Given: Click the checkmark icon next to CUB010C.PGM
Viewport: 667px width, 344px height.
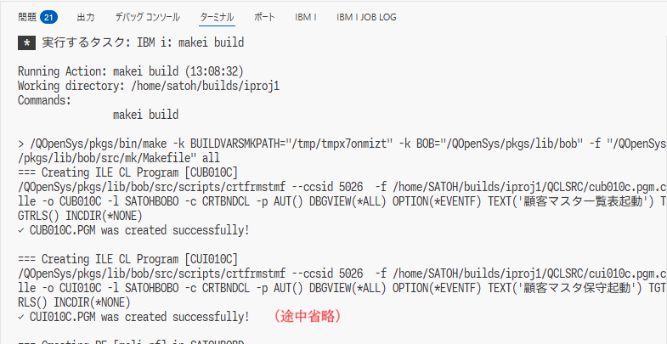Looking at the screenshot, I should (21, 230).
